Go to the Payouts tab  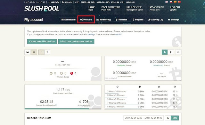138,20
